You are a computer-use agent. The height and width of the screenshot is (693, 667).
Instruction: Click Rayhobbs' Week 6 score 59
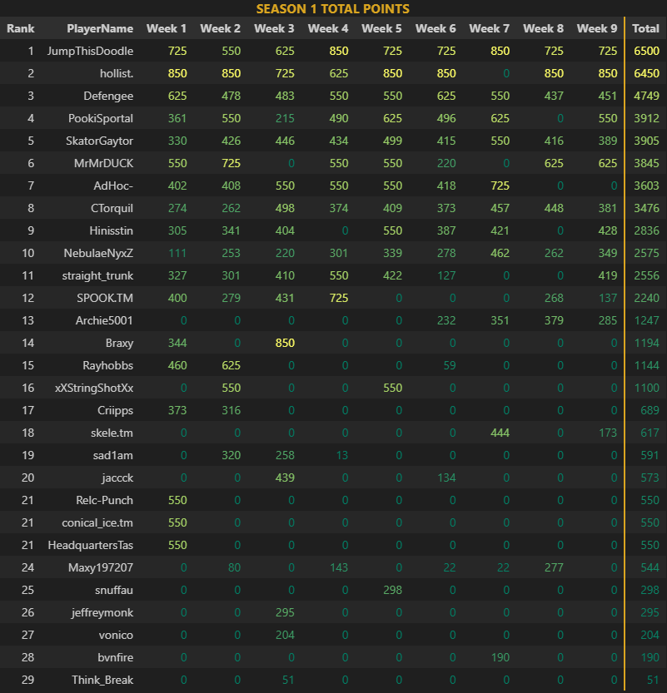click(450, 365)
